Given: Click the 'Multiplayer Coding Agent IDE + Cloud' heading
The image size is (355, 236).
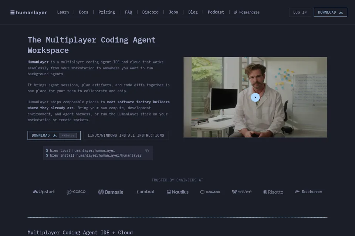Looking at the screenshot, I should (x=80, y=232).
